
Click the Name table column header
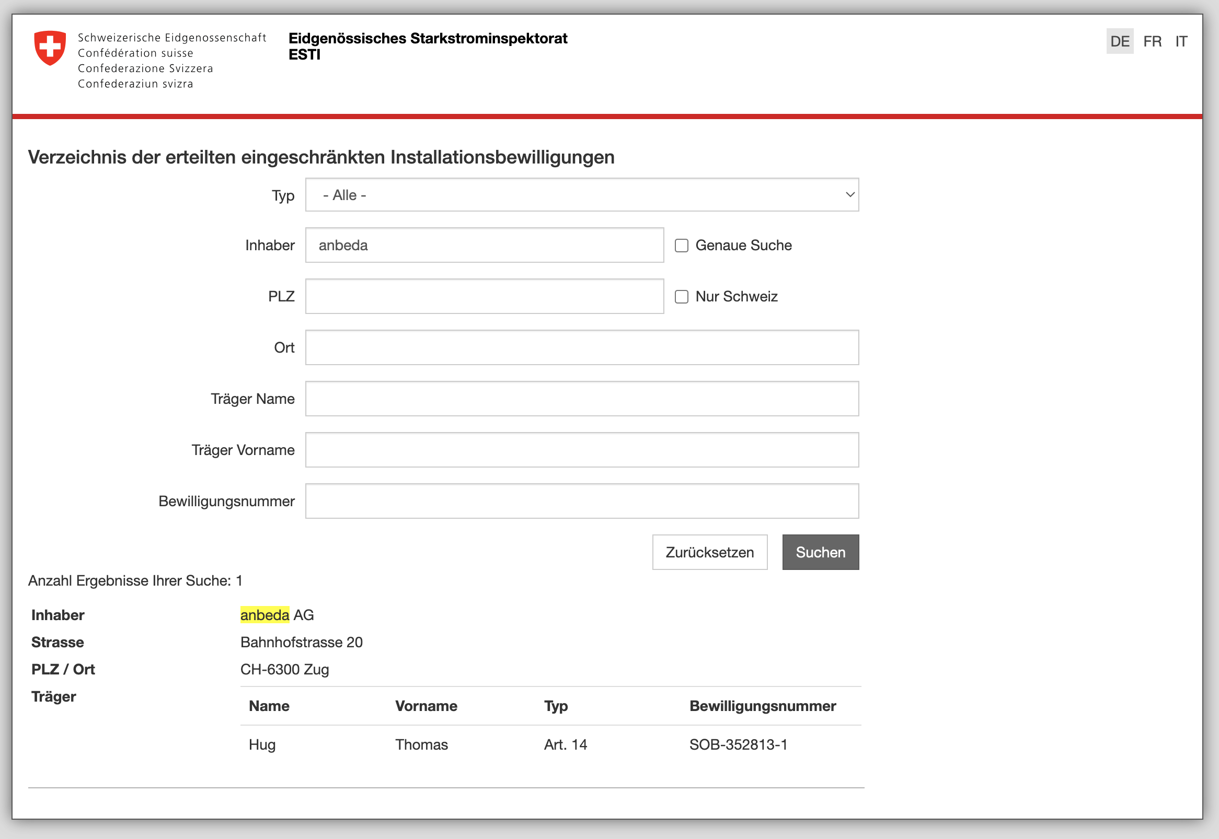pyautogui.click(x=269, y=706)
